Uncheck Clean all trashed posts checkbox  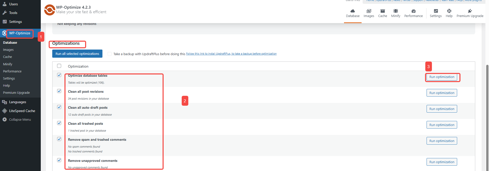(59, 123)
